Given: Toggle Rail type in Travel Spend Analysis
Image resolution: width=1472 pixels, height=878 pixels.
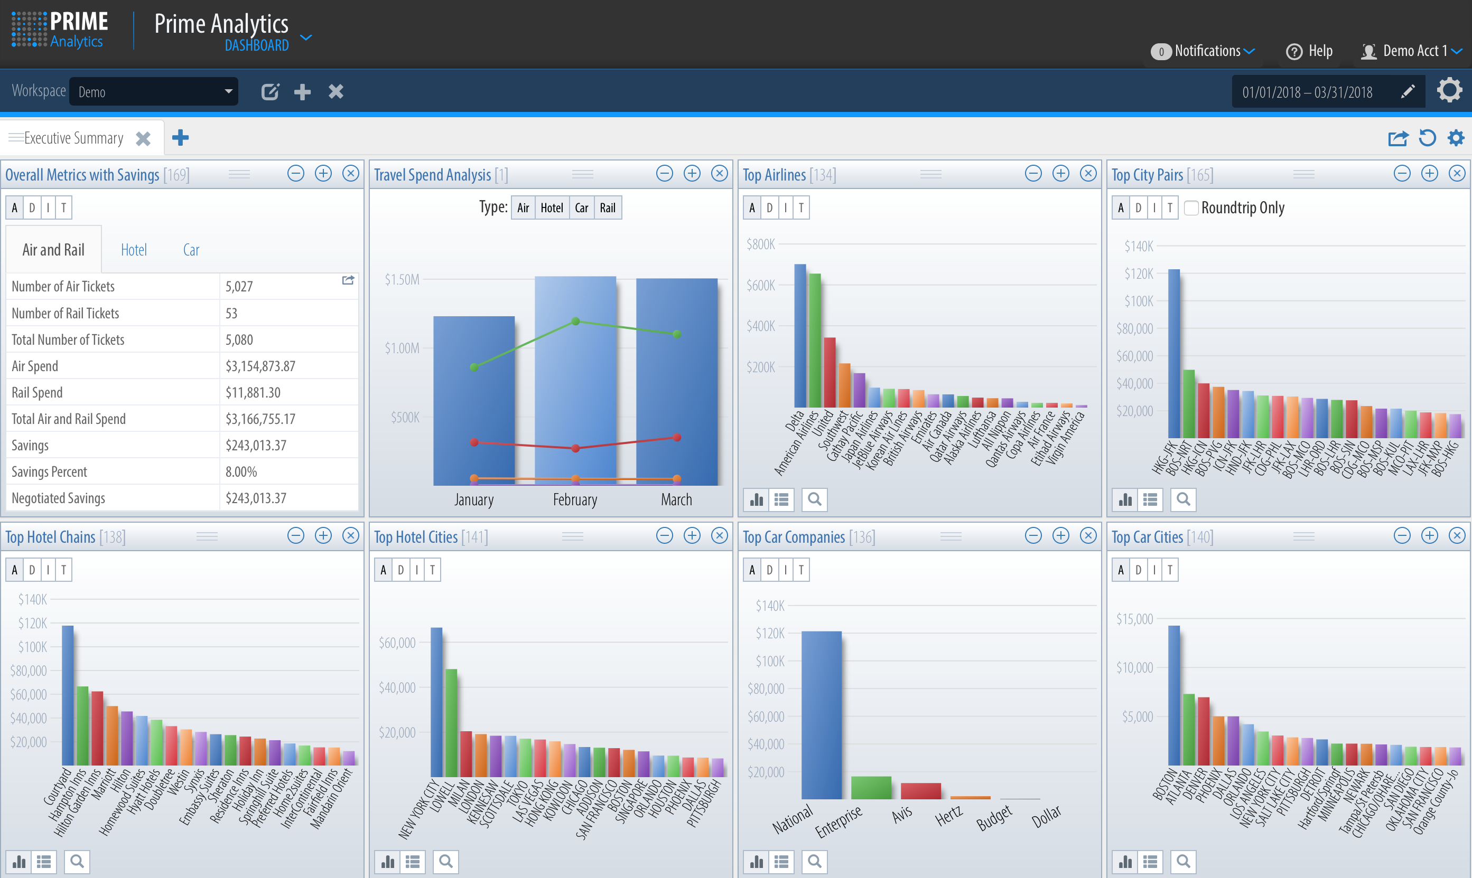Looking at the screenshot, I should click(x=608, y=207).
